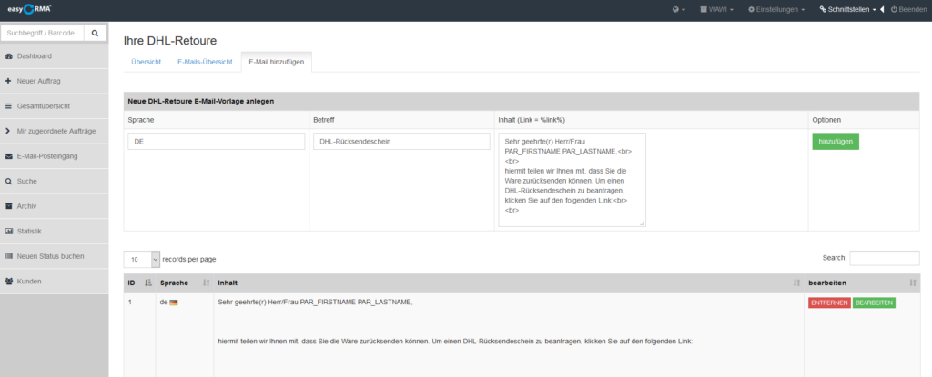
Task: Click the German flag in row 1
Action: (x=174, y=303)
